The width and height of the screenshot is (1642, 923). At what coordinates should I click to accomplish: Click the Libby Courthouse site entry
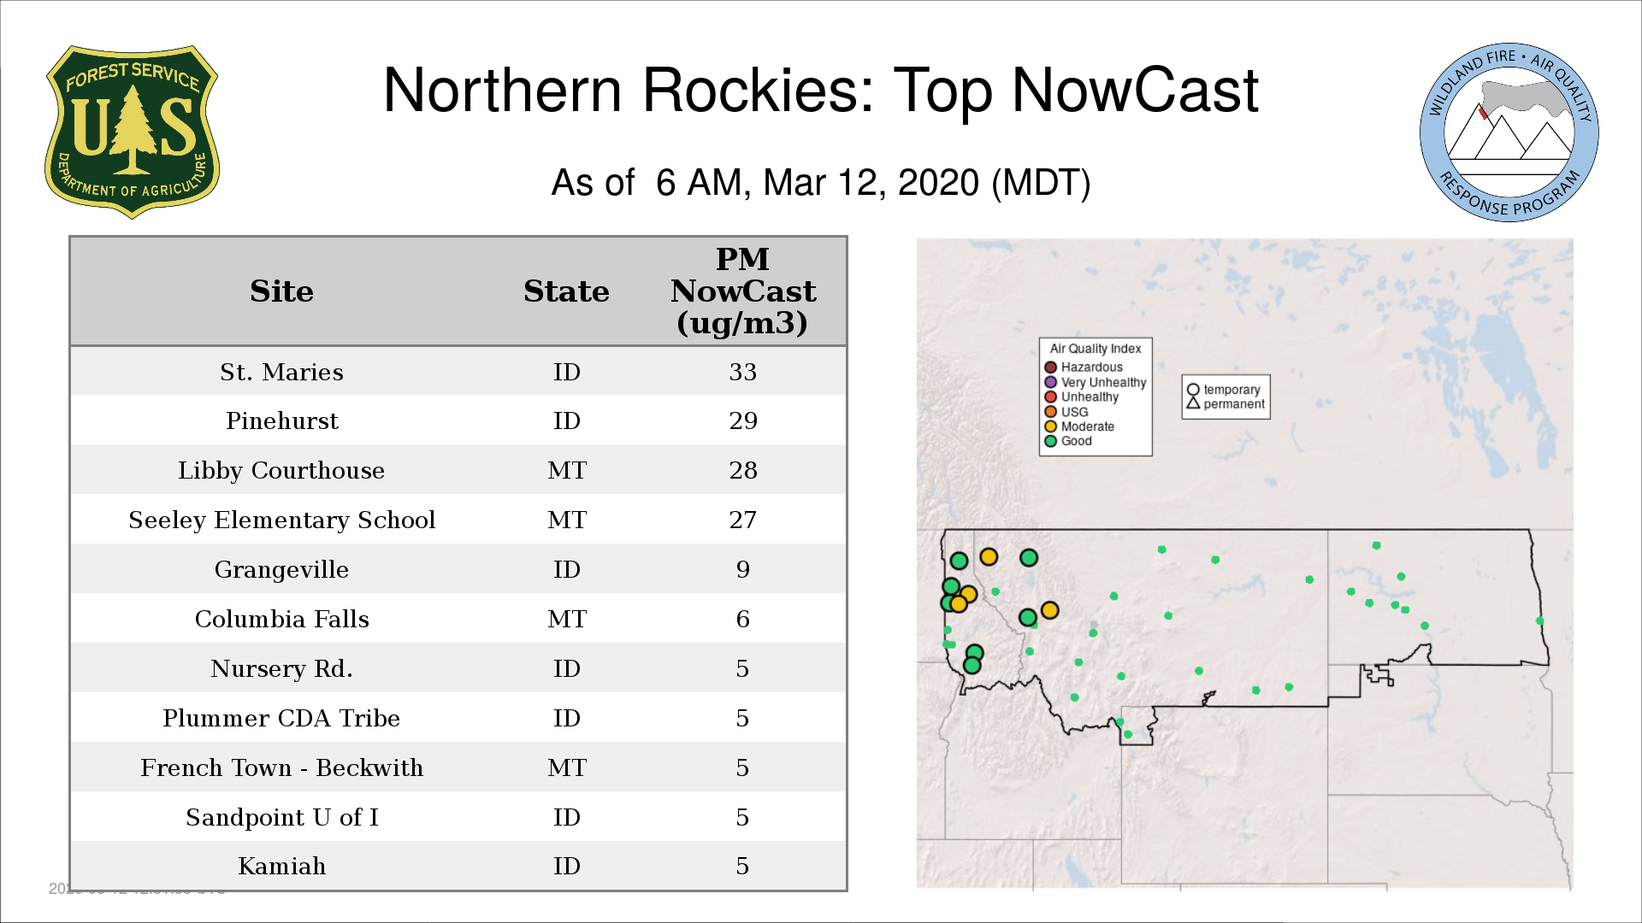(x=281, y=470)
